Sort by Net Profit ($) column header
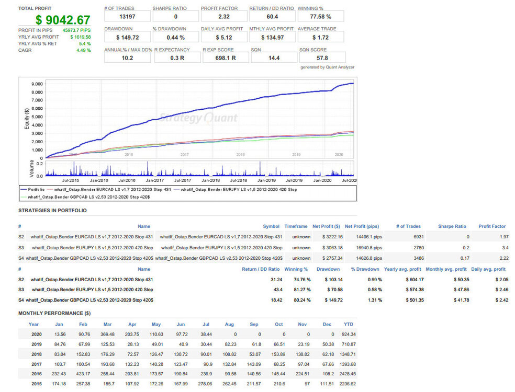Image resolution: width=515 pixels, height=392 pixels. point(326,226)
